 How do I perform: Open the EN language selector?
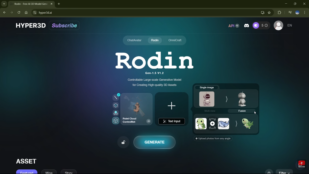pos(289,25)
